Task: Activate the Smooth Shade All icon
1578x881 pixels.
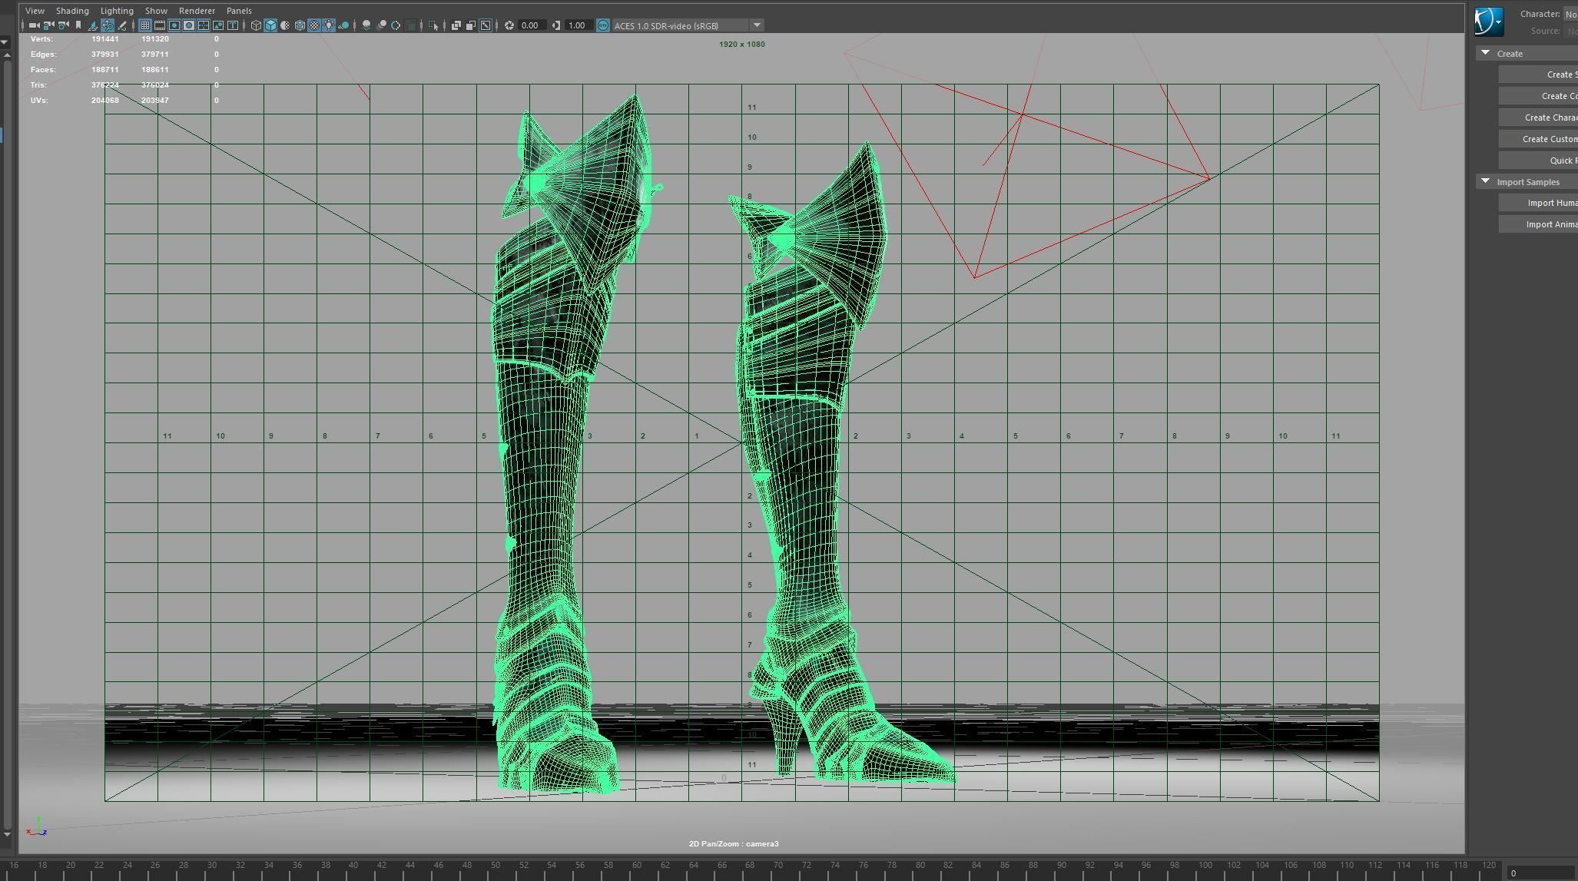Action: 270,25
